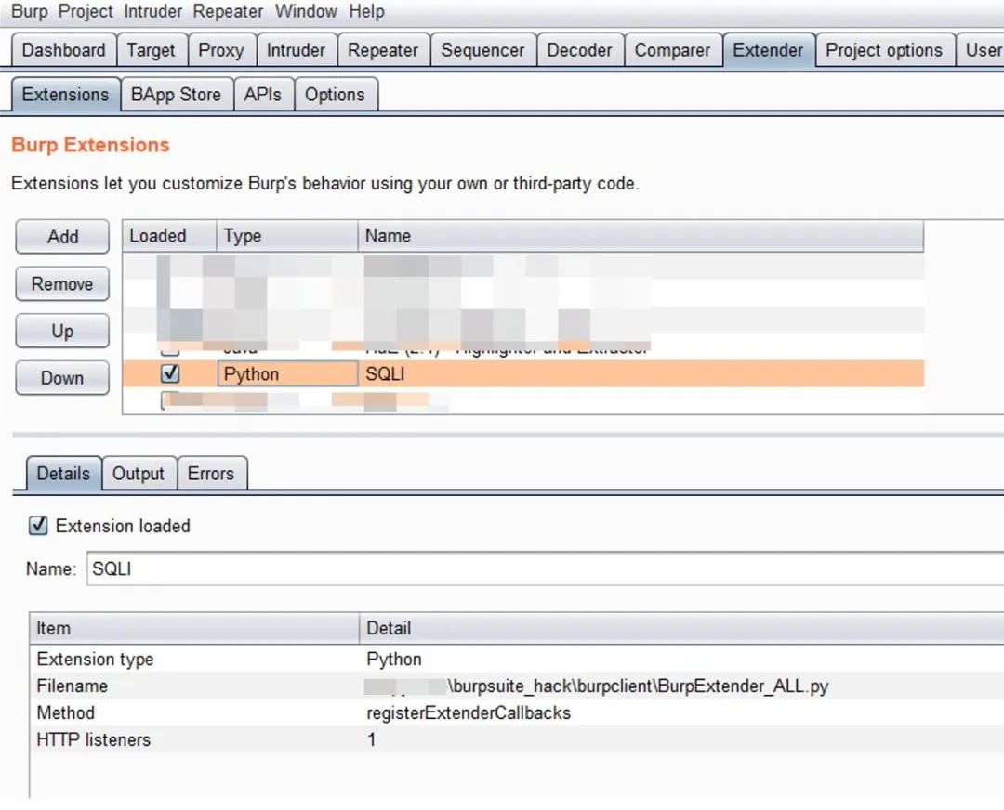
Task: Open the extension Output tab
Action: tap(139, 474)
